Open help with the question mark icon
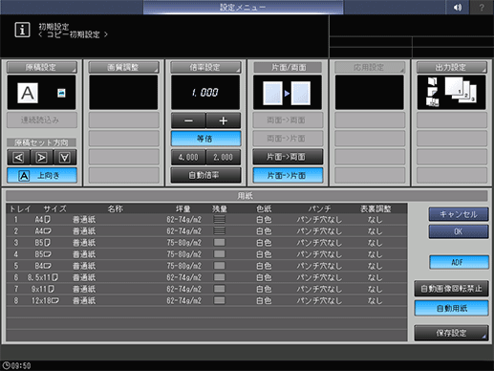This screenshot has height=371, width=494. point(482,7)
